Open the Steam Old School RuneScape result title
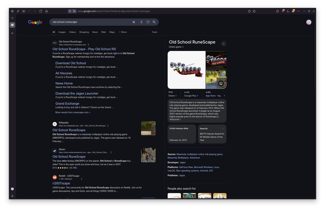This screenshot has width=325, height=209. [x=69, y=157]
